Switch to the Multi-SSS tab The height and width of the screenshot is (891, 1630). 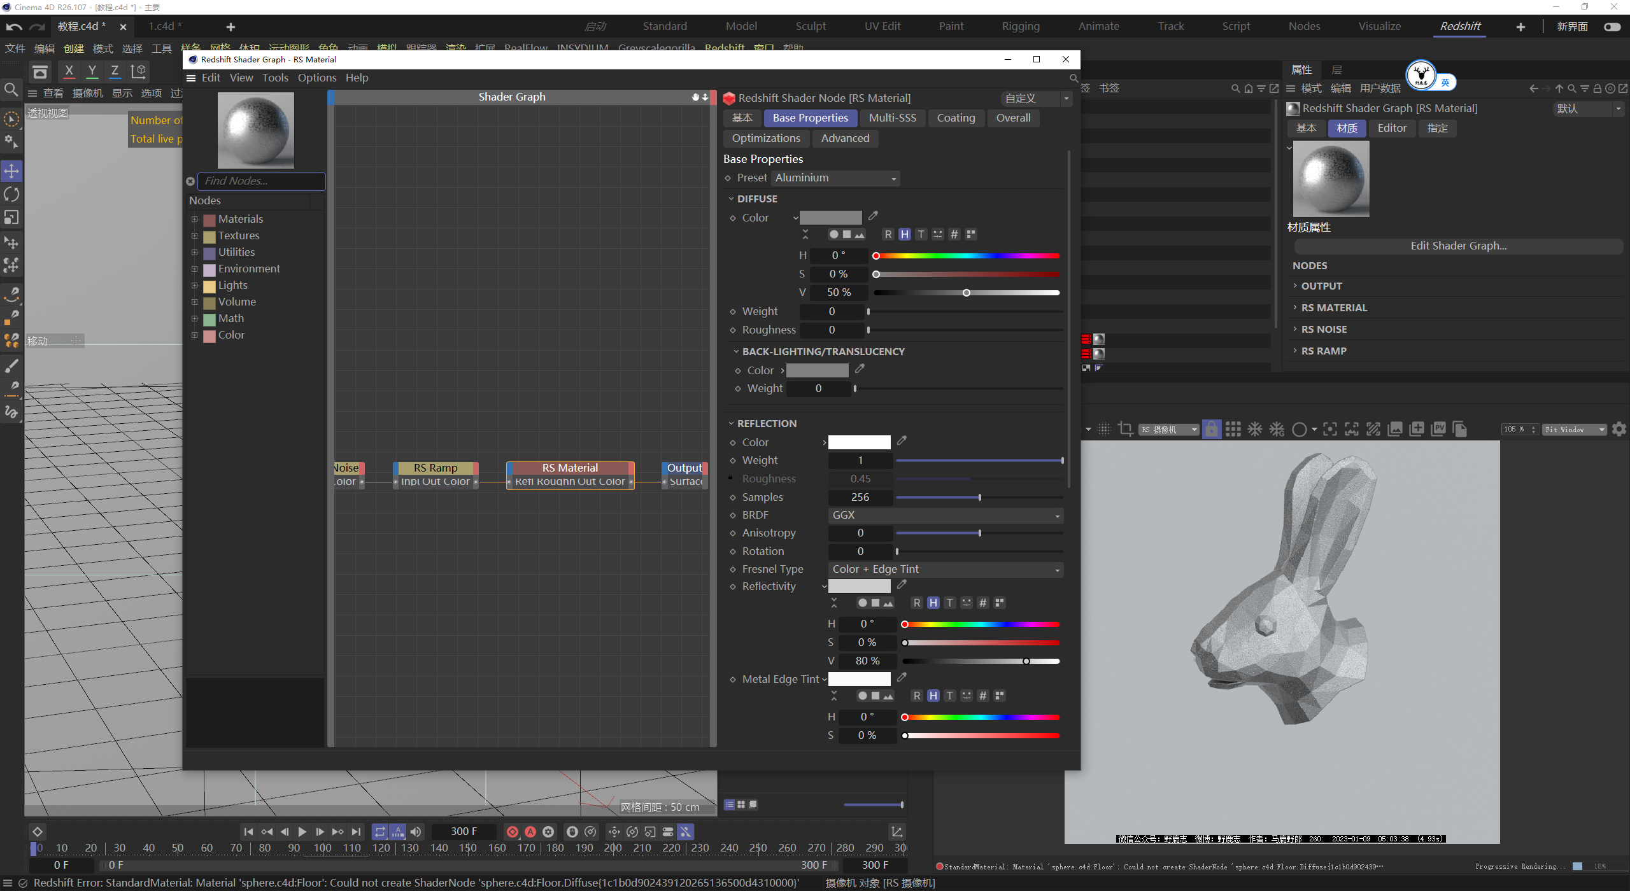click(892, 118)
